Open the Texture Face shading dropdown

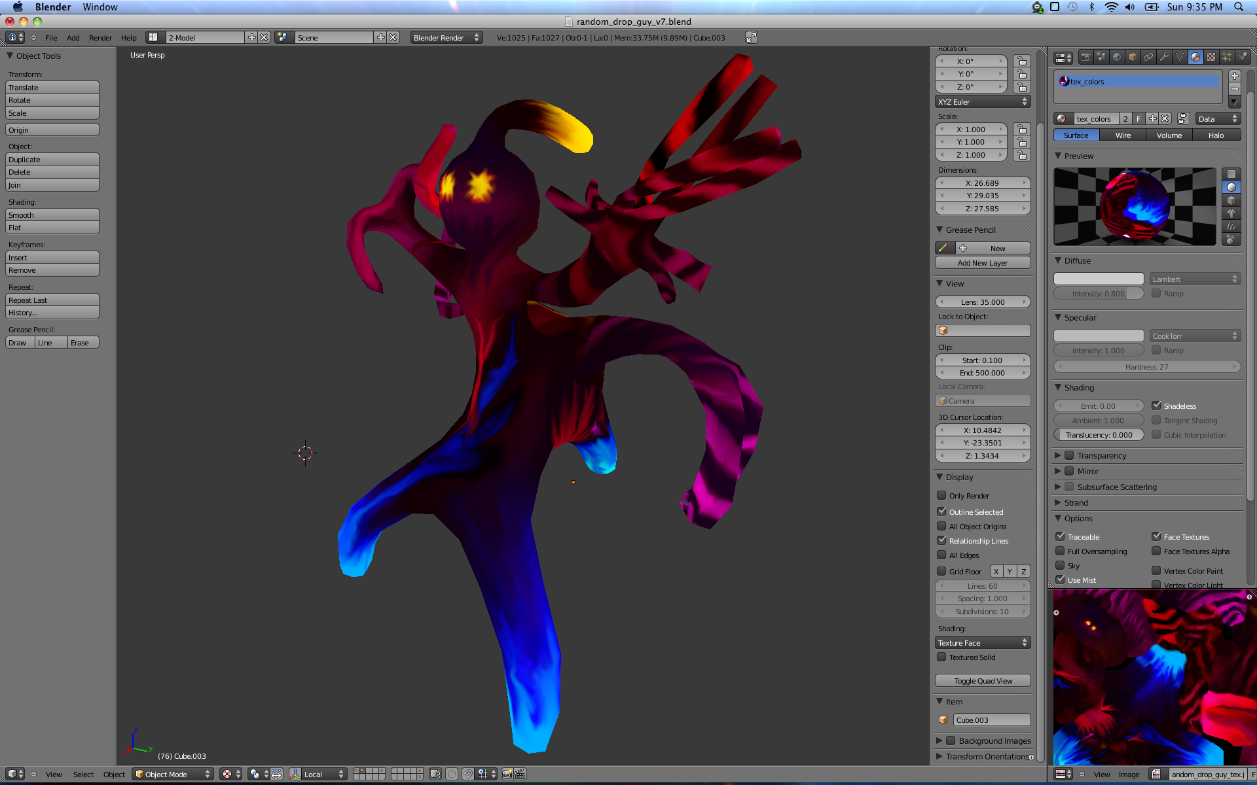pyautogui.click(x=983, y=642)
